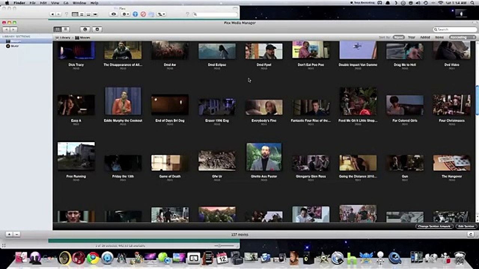Select the Easy A movie thumbnail
The image size is (479, 269).
click(x=76, y=105)
